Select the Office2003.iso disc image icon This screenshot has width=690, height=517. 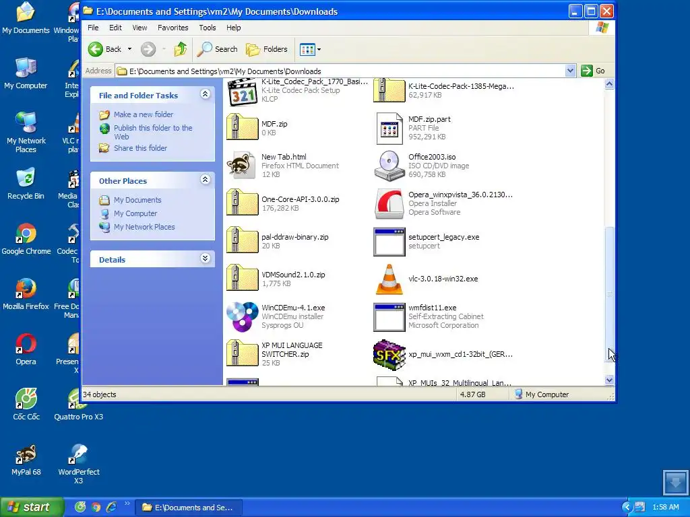tap(389, 166)
